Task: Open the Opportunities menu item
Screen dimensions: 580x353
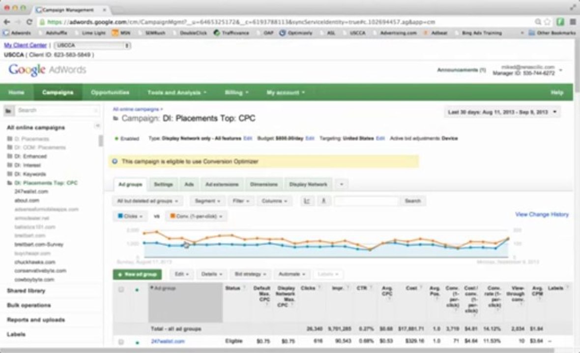Action: pos(110,93)
